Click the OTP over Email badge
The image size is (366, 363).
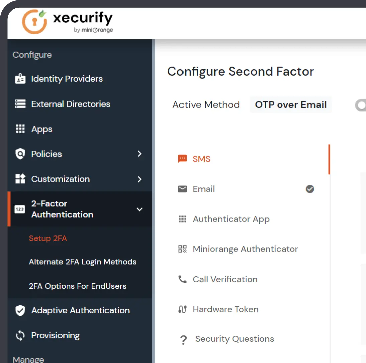pyautogui.click(x=290, y=105)
